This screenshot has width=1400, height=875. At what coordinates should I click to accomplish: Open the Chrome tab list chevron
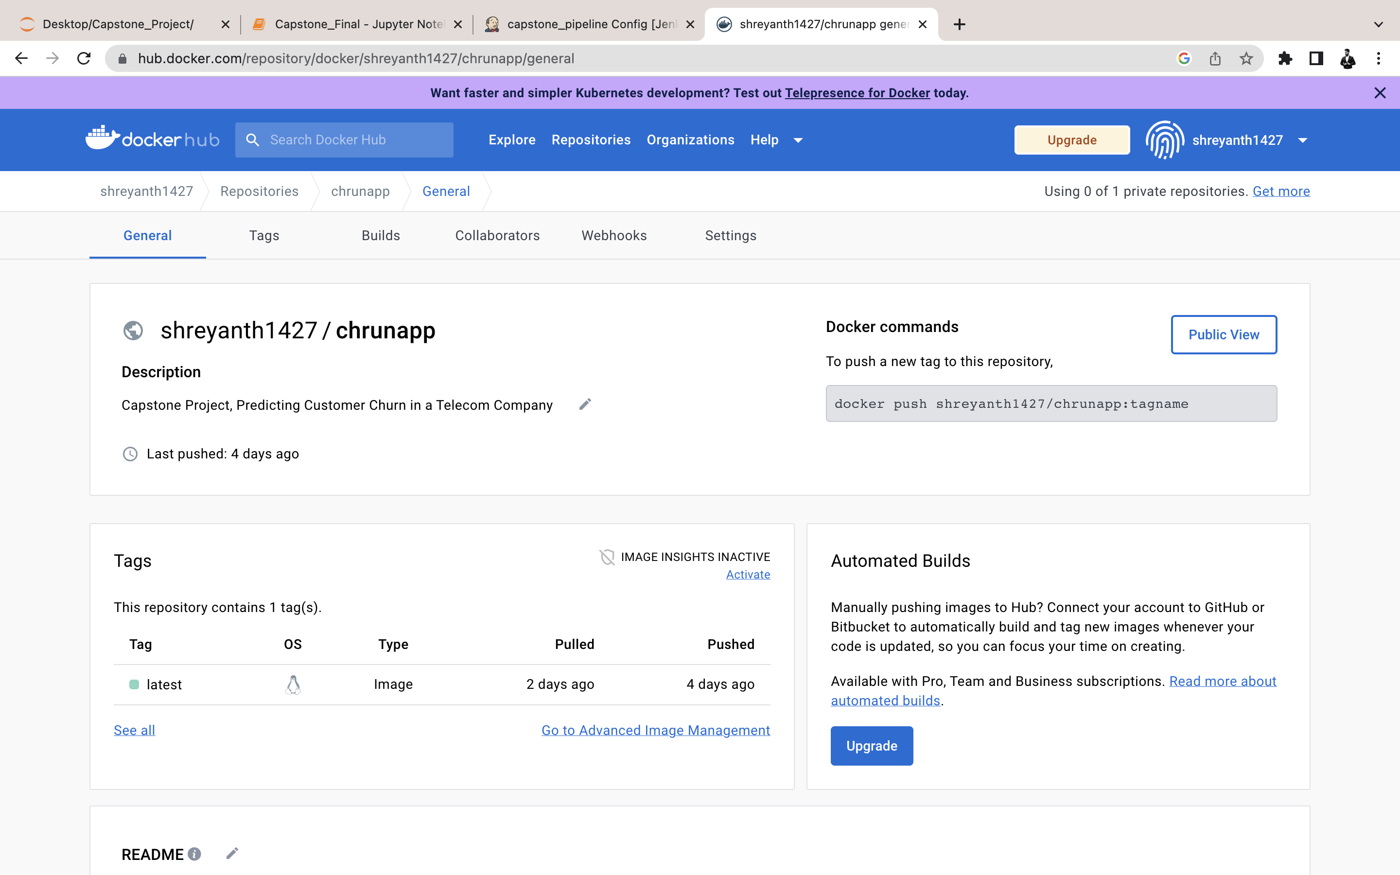[x=1378, y=24]
